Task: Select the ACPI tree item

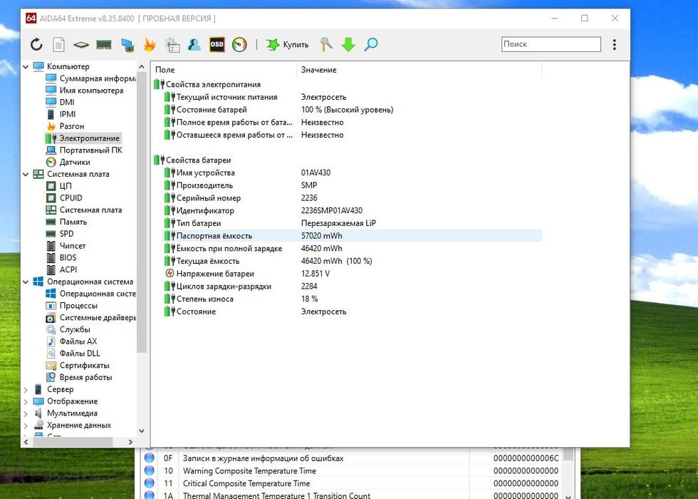Action: click(68, 269)
